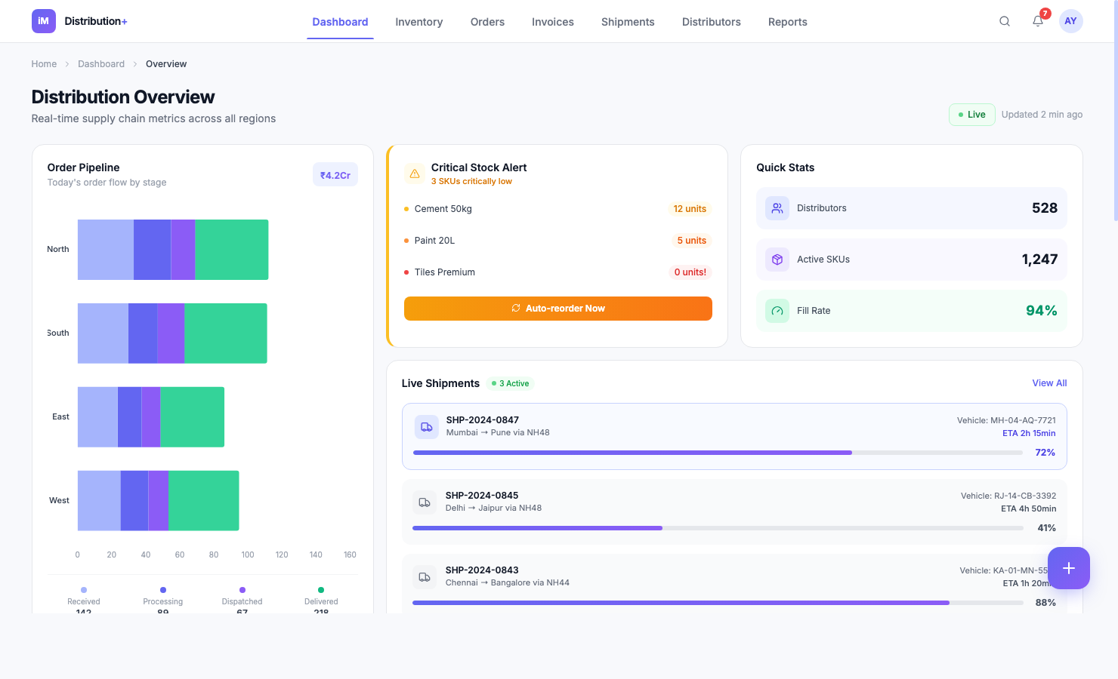Click the search magnifier icon
1118x679 pixels.
point(1004,21)
